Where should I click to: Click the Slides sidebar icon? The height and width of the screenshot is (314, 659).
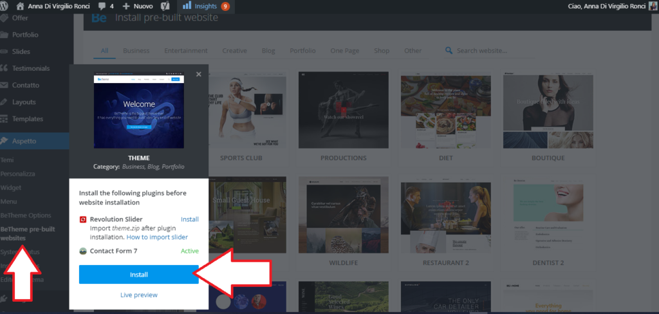pos(5,51)
